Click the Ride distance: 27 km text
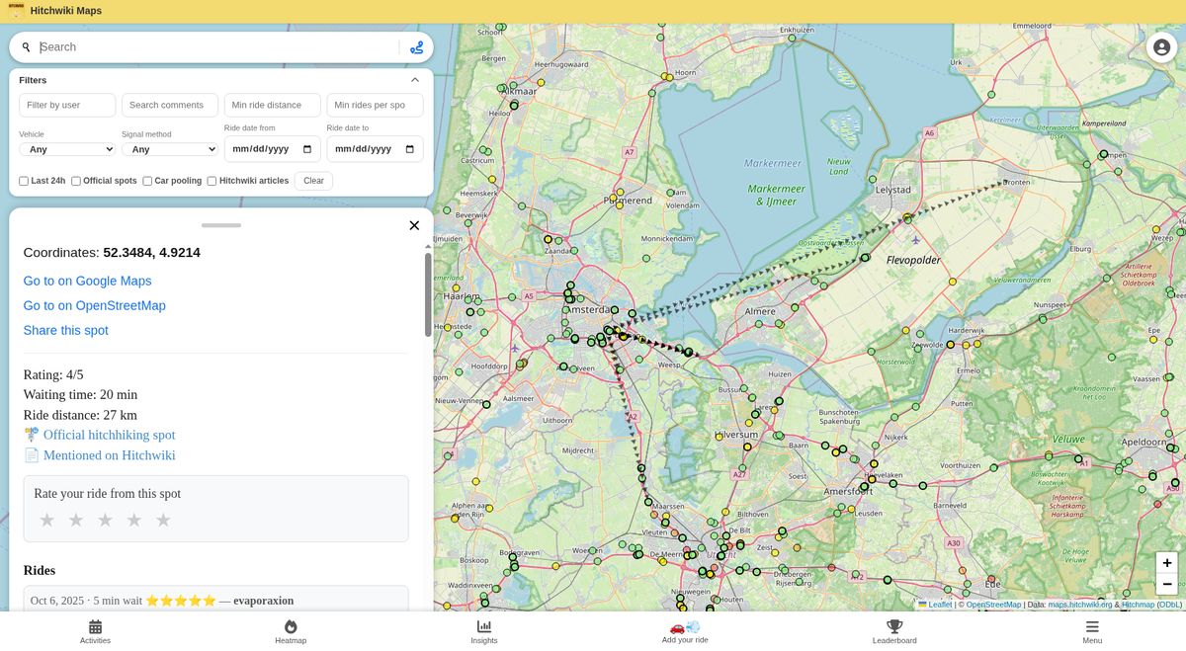The image size is (1186, 651). (x=80, y=415)
